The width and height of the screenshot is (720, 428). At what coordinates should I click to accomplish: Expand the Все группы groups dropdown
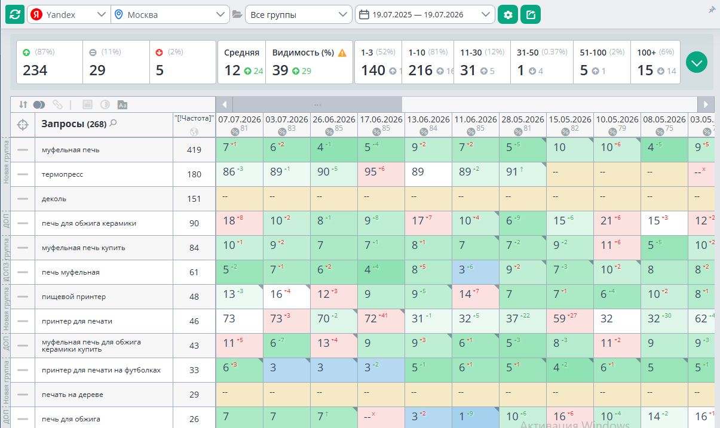[299, 14]
